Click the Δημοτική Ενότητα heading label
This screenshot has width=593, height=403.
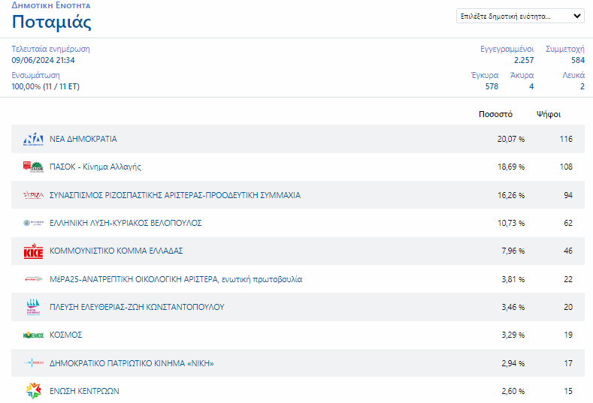pyautogui.click(x=51, y=5)
